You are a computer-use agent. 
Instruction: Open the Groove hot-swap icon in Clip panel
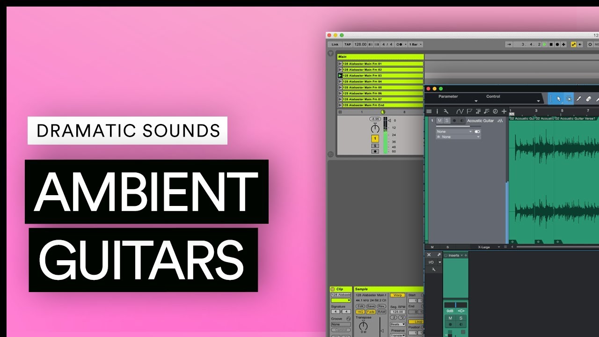pyautogui.click(x=349, y=319)
